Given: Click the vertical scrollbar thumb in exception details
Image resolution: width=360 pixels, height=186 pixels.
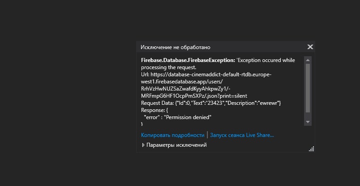Looking at the screenshot, I should coord(308,88).
